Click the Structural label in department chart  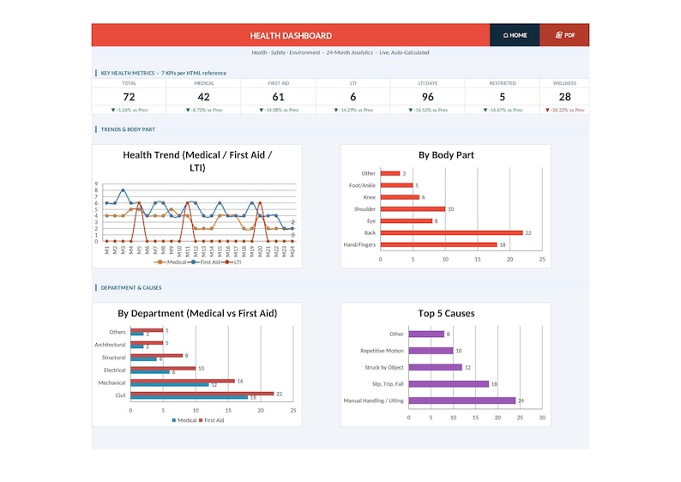(113, 358)
